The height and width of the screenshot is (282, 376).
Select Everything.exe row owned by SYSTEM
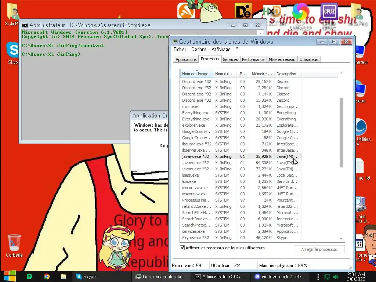[241, 113]
